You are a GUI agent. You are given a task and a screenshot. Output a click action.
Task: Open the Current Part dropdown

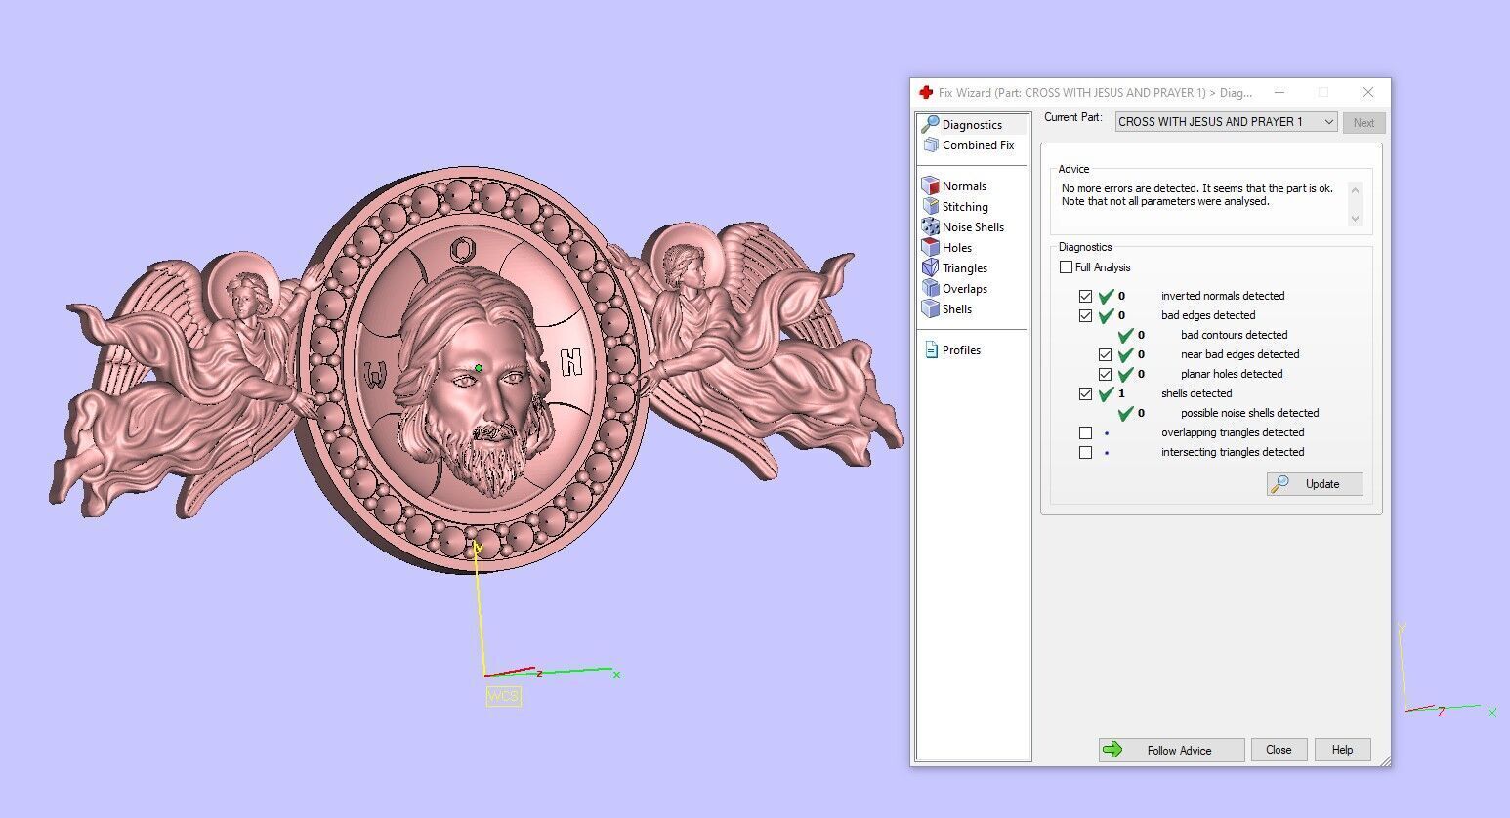point(1226,122)
